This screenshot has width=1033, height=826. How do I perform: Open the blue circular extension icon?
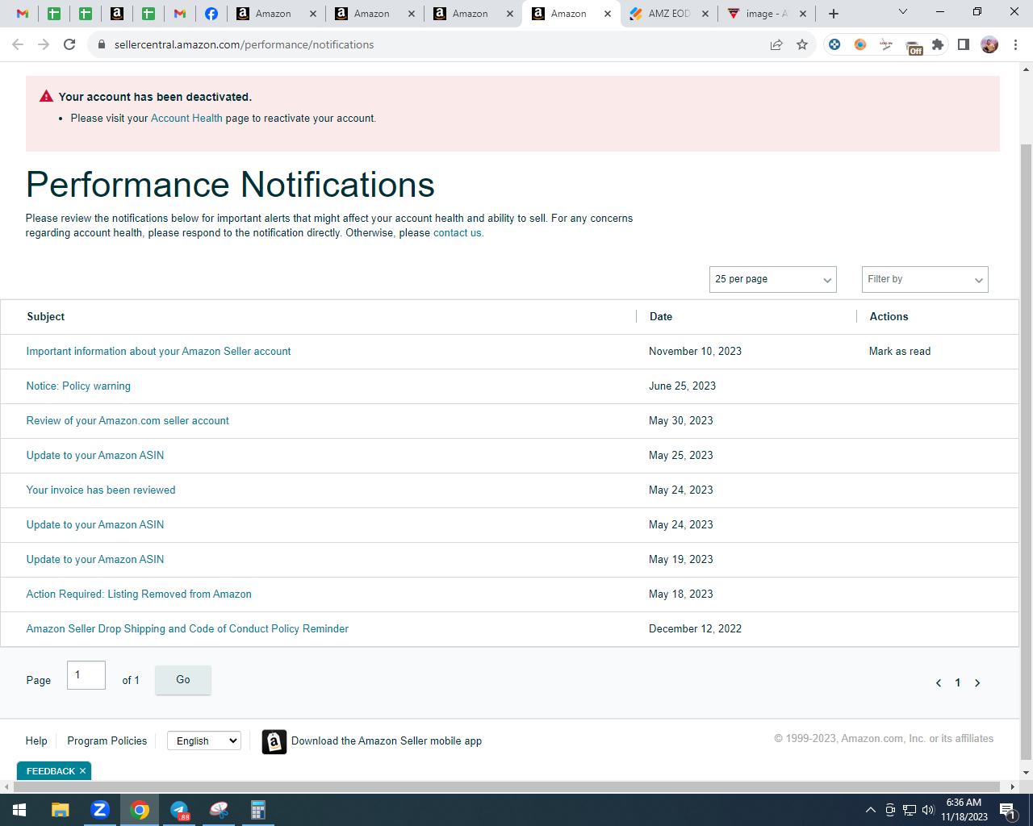tap(834, 44)
